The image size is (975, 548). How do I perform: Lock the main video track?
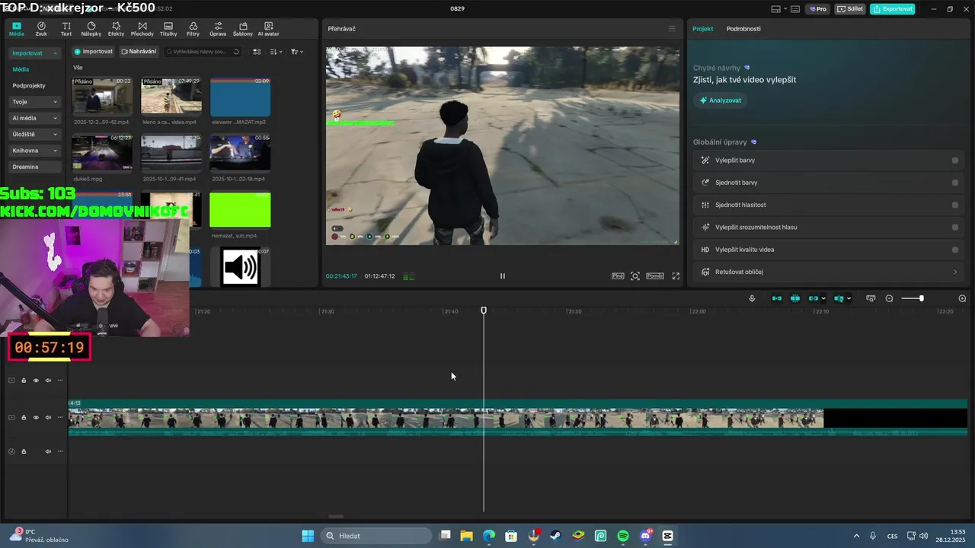click(x=24, y=418)
